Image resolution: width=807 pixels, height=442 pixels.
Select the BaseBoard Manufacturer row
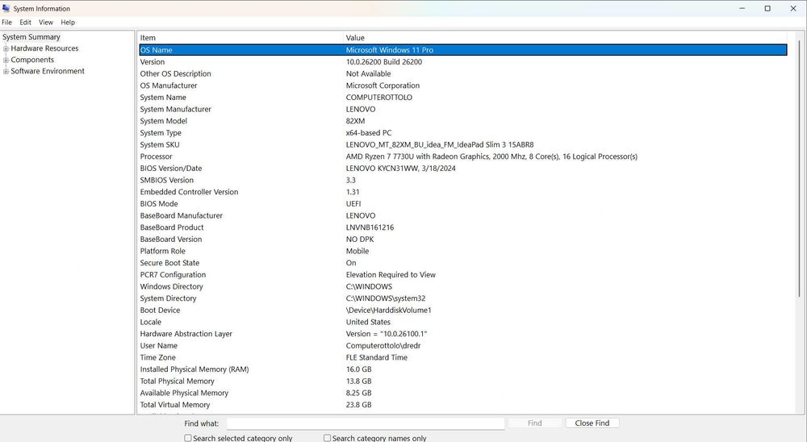(x=463, y=215)
